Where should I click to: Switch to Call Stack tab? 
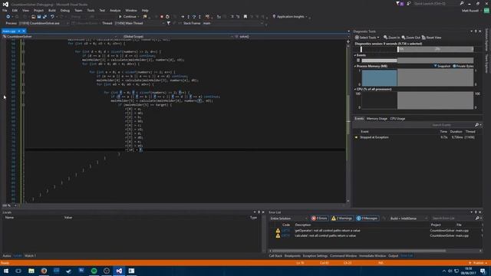coord(275,255)
